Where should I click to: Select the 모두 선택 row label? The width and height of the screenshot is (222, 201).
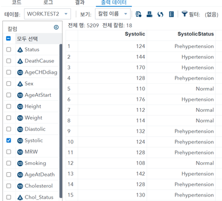point(27,39)
